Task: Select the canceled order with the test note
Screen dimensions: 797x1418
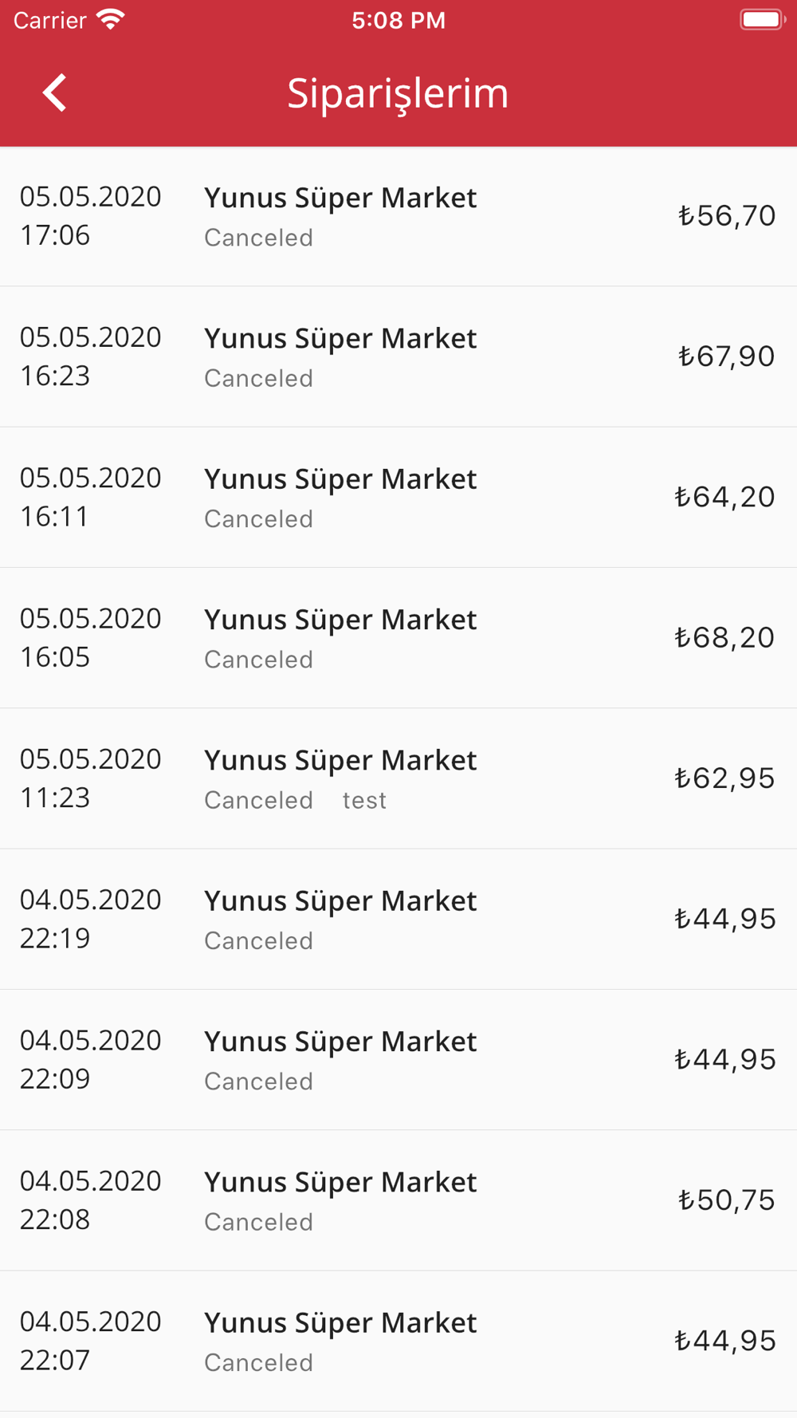Action: (x=398, y=778)
